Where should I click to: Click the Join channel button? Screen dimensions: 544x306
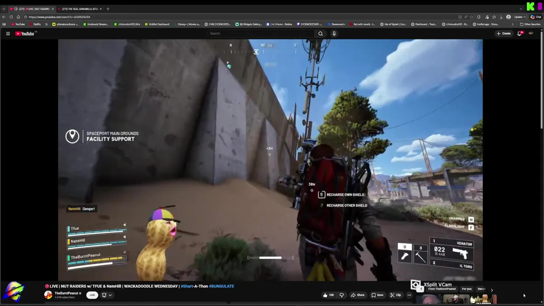[x=92, y=295]
